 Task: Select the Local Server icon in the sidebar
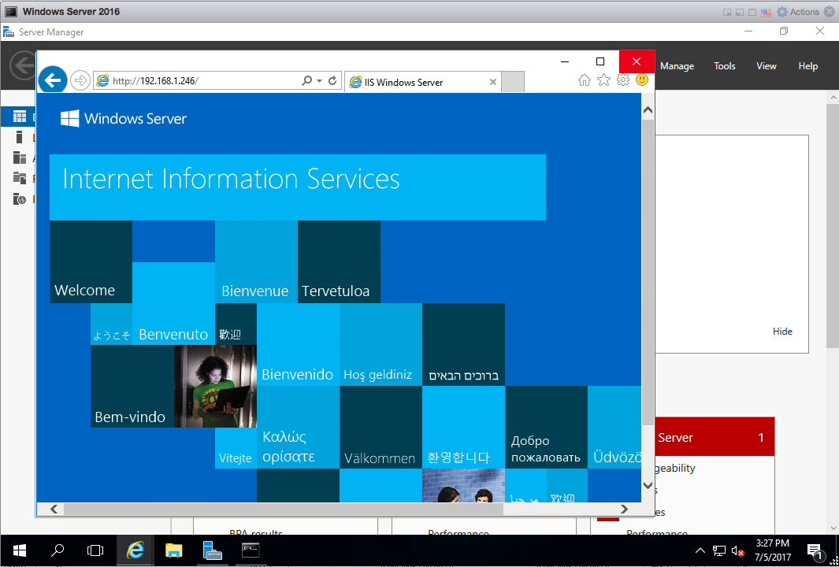click(x=20, y=137)
